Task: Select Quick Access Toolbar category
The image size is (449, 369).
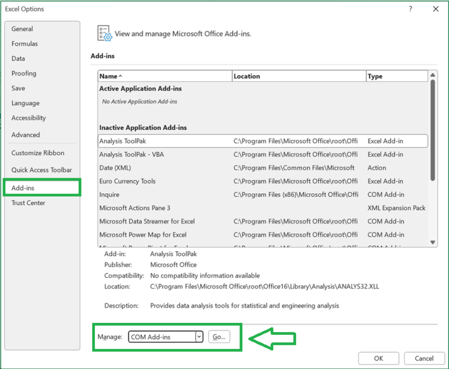Action: pyautogui.click(x=42, y=170)
